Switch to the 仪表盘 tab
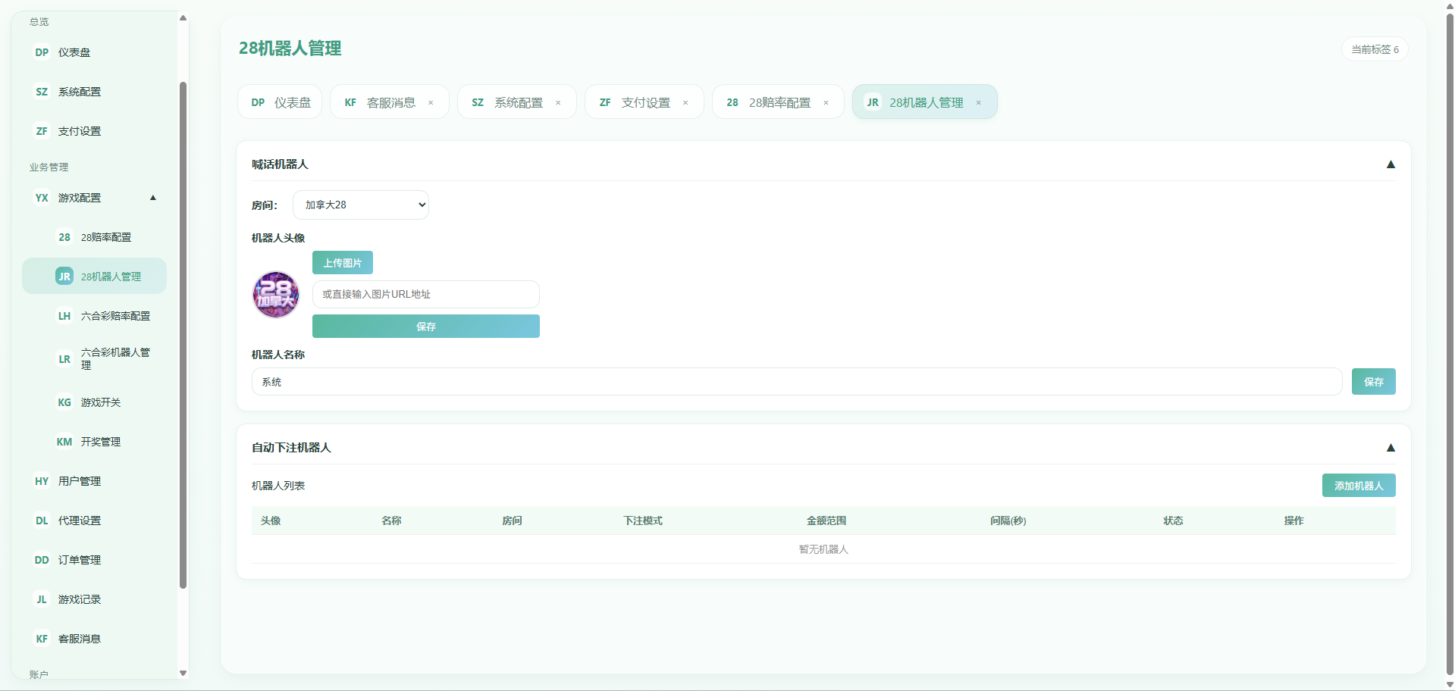 click(x=280, y=102)
